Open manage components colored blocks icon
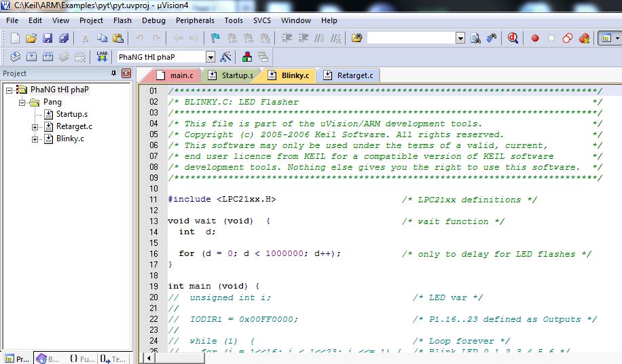622x364 pixels. 247,57
